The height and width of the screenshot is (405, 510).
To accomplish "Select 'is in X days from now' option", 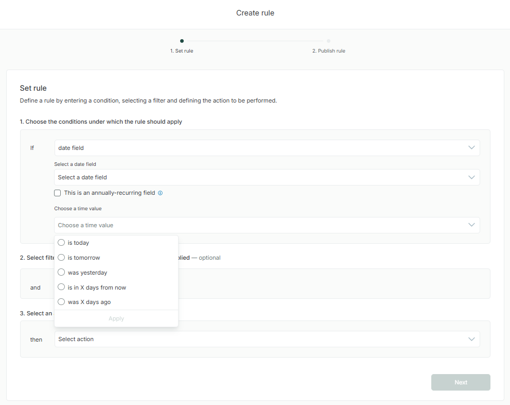I will pyautogui.click(x=61, y=288).
